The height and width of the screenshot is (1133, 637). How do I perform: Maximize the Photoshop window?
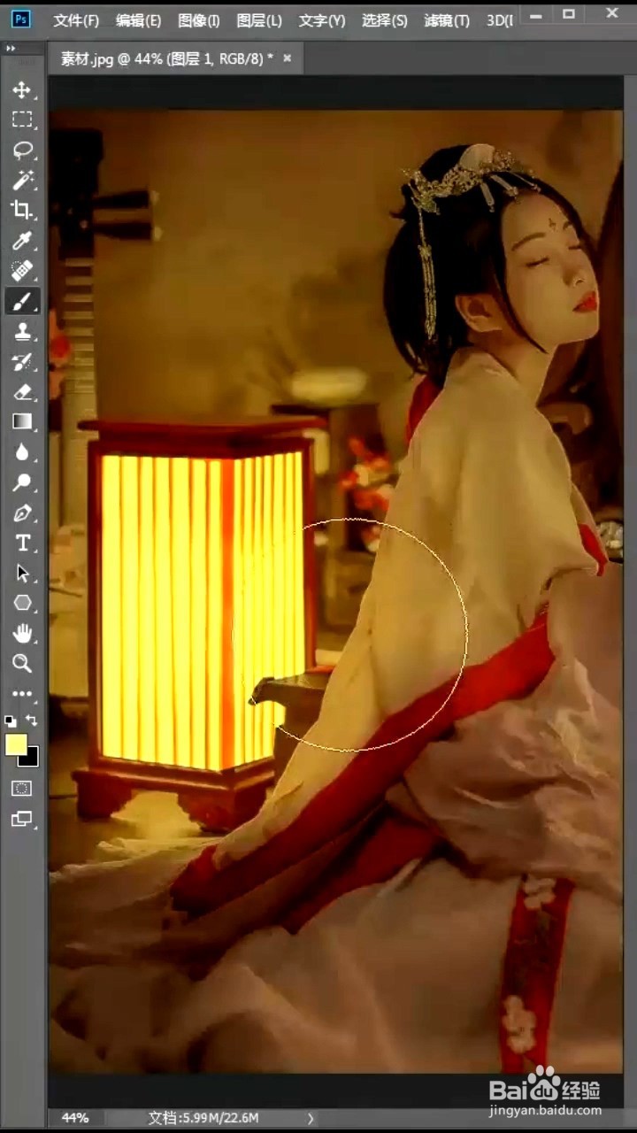coord(569,14)
